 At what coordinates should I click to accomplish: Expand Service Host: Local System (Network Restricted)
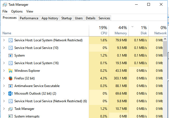click(4, 40)
